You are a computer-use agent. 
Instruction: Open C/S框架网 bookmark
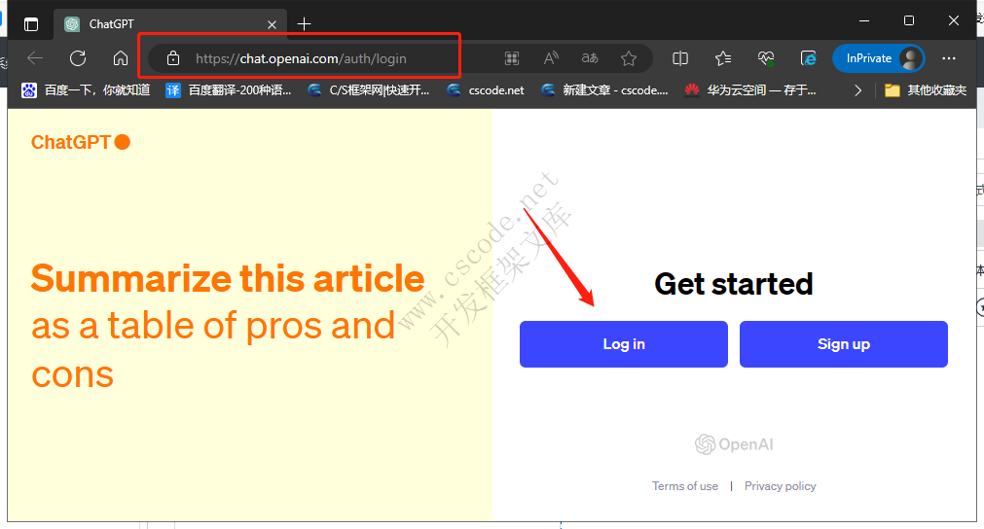pyautogui.click(x=369, y=90)
